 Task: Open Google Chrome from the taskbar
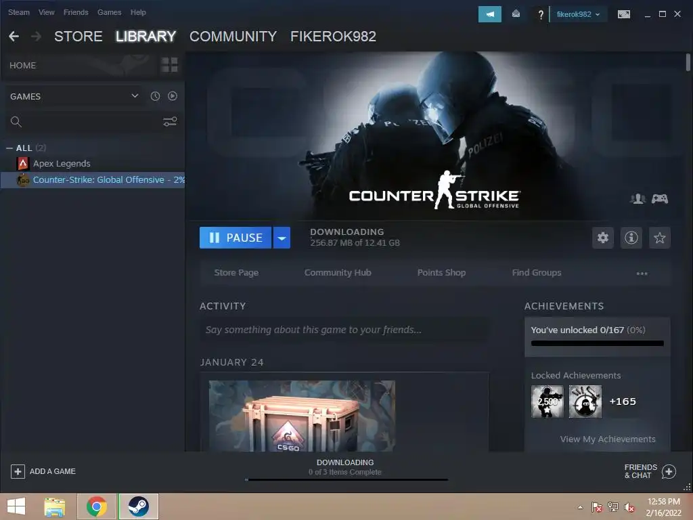(97, 506)
